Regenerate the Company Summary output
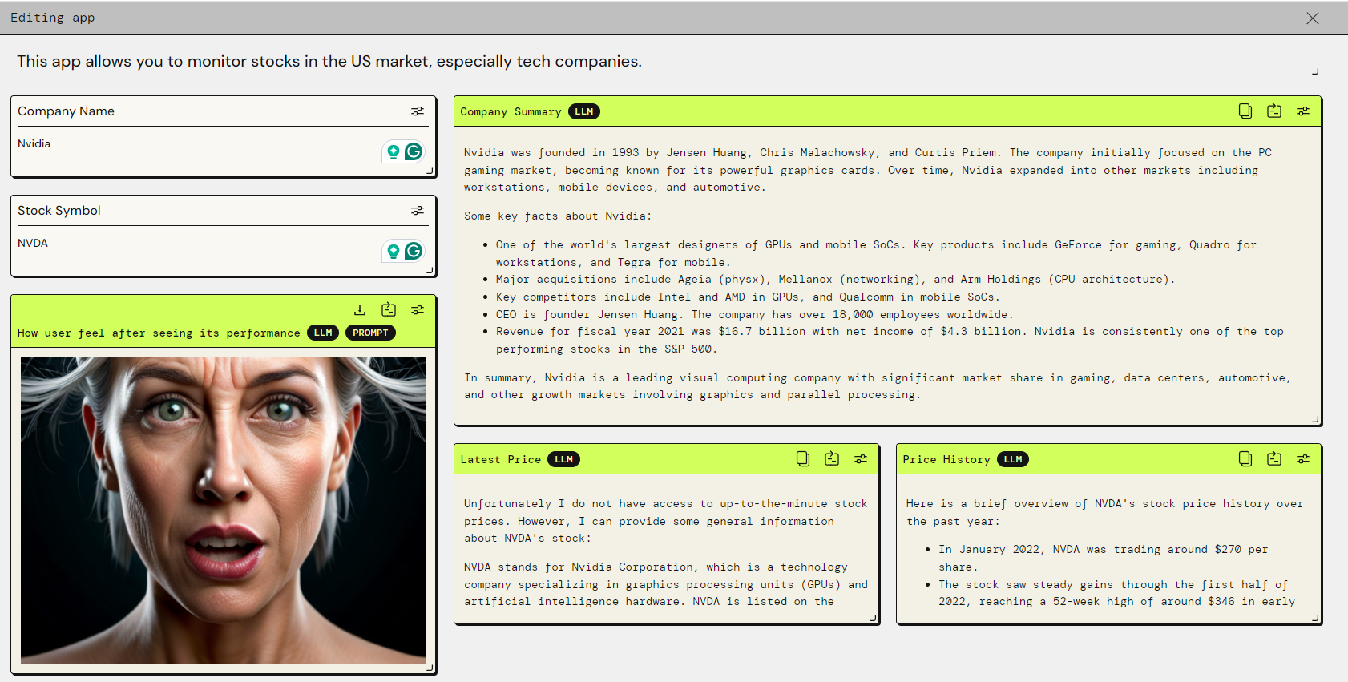 pyautogui.click(x=1274, y=111)
